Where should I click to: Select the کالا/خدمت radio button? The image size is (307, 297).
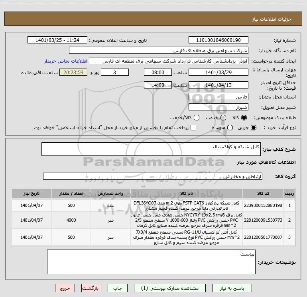point(197,118)
